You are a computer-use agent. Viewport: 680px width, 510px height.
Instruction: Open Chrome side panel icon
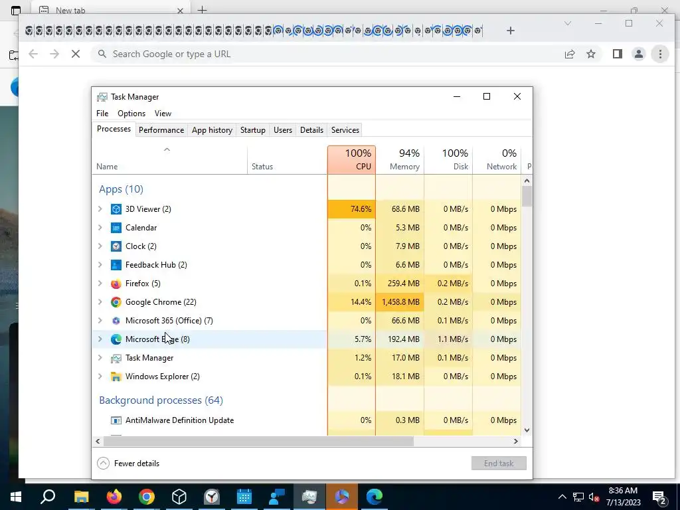[618, 54]
